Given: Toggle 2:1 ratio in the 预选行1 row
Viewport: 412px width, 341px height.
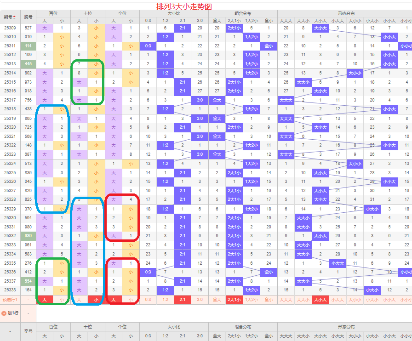Looking at the screenshot, I should (183, 300).
